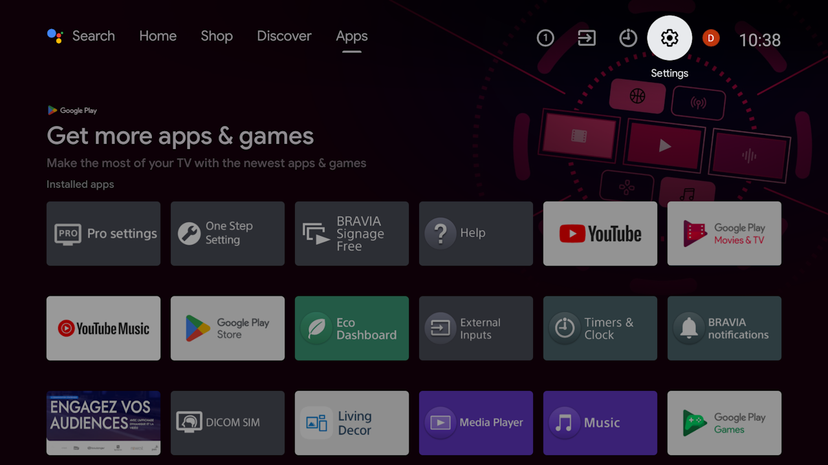Click the "Make the most of your TV" subtitle
Image resolution: width=828 pixels, height=465 pixels.
206,163
